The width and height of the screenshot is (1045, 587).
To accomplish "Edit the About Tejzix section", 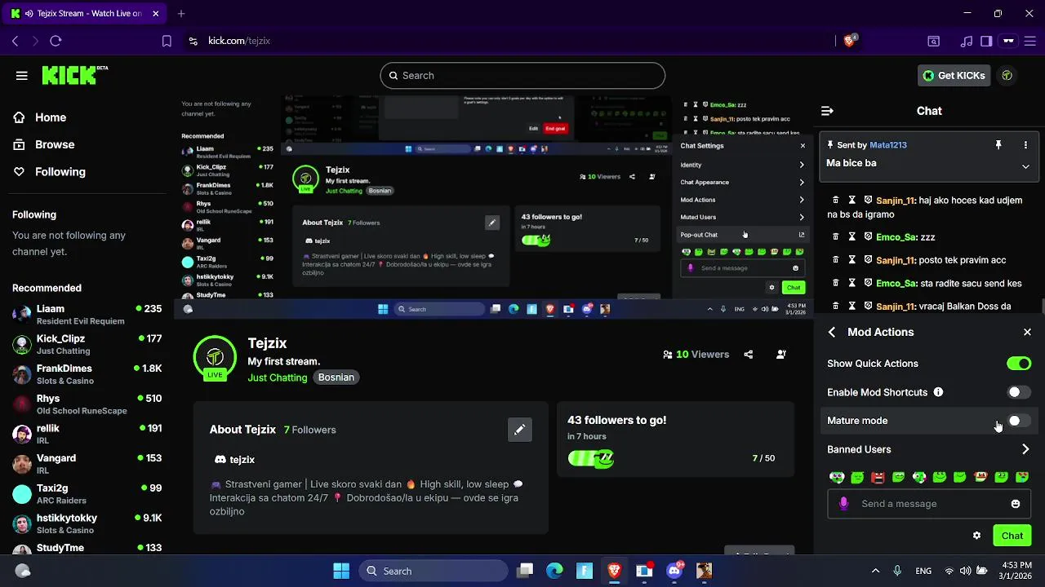I will coord(519,430).
